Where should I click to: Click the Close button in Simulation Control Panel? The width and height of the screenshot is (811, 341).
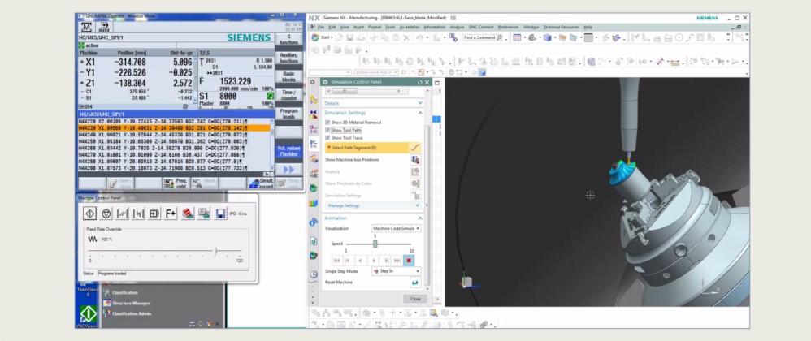point(414,299)
